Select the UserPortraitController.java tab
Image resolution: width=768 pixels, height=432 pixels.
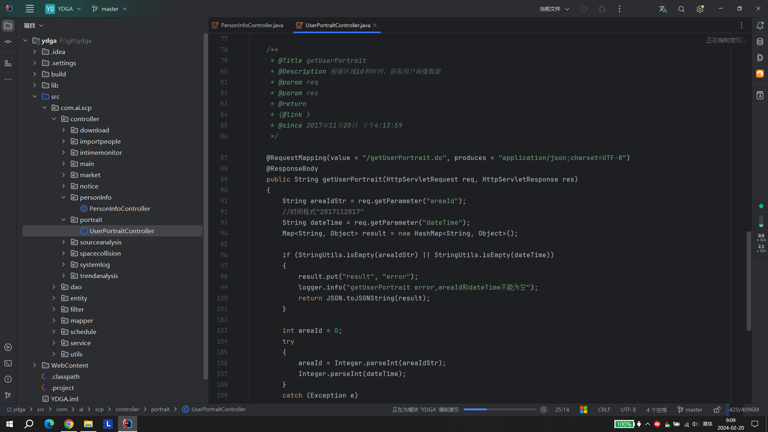click(337, 25)
